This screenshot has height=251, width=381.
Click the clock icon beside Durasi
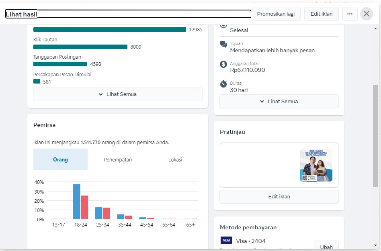(223, 84)
